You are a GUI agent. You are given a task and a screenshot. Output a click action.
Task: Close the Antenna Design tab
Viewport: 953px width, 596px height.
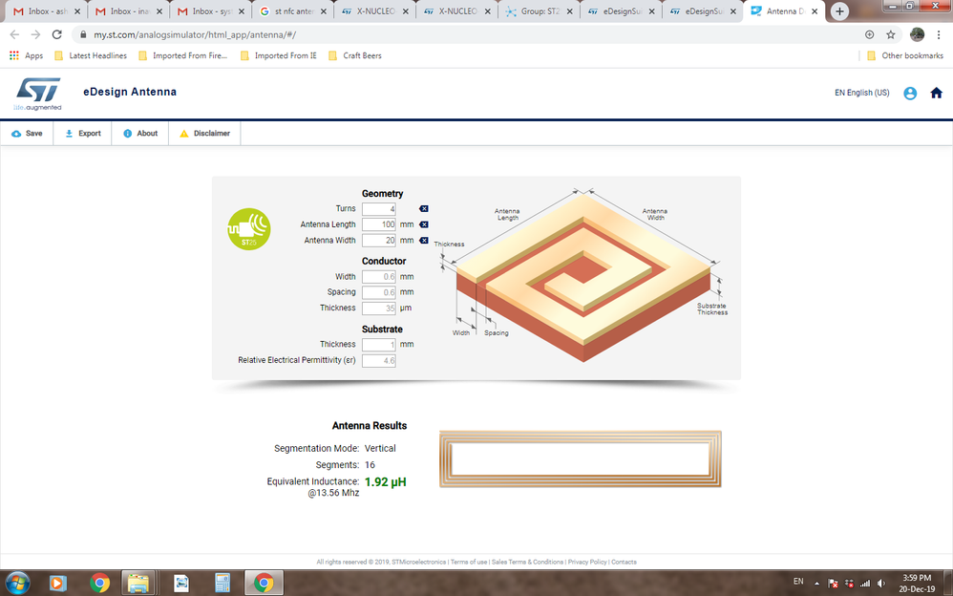(815, 11)
